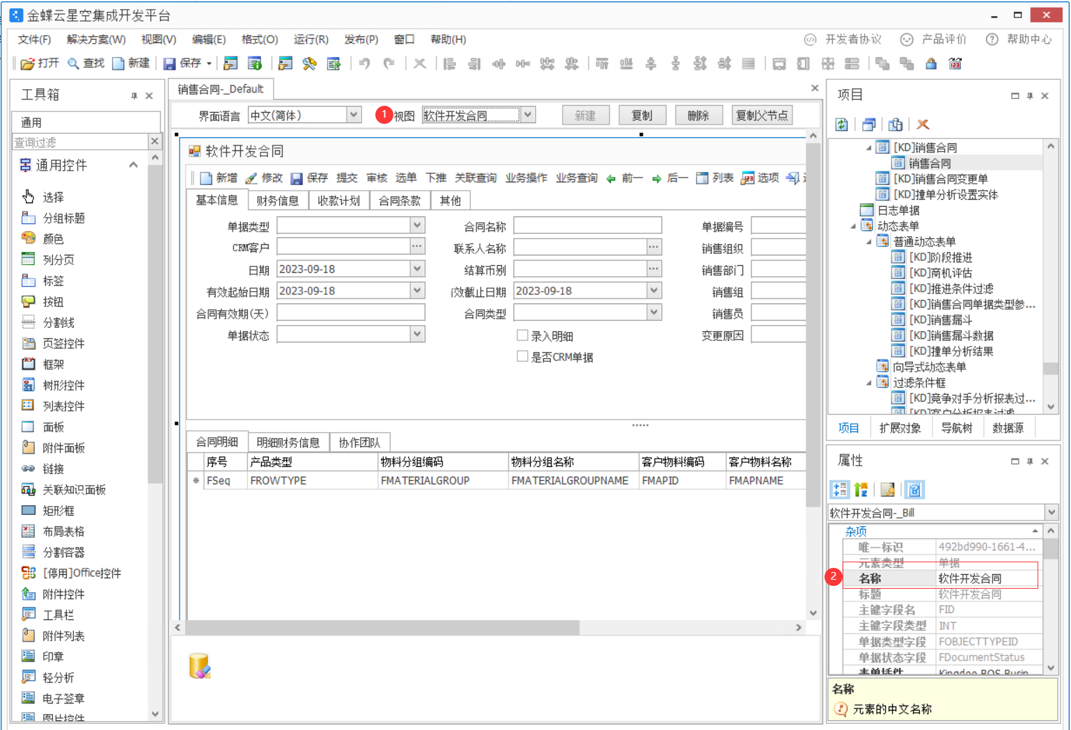
Task: Toggle the 录入明细 checkbox
Action: [x=522, y=335]
